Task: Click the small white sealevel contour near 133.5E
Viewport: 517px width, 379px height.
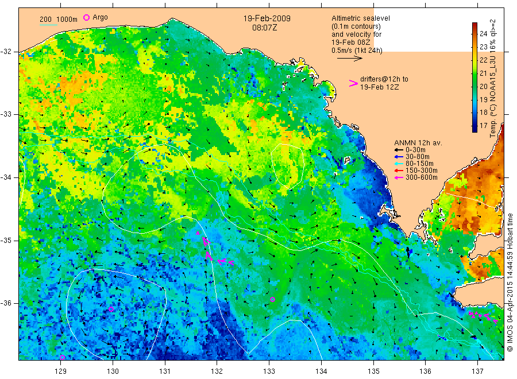Action: tap(287, 167)
